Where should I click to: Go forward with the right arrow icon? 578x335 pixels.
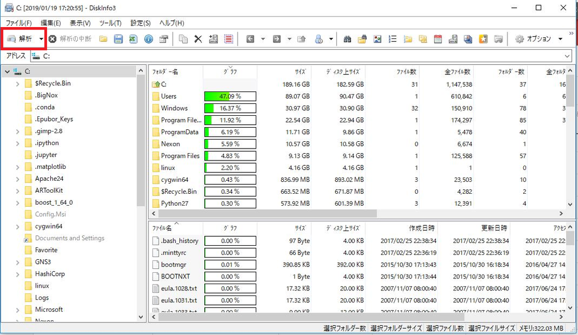tap(277, 39)
